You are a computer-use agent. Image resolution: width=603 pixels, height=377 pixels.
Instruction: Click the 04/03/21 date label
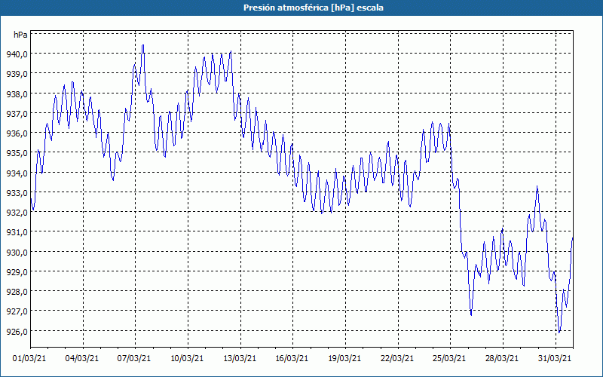(x=82, y=358)
